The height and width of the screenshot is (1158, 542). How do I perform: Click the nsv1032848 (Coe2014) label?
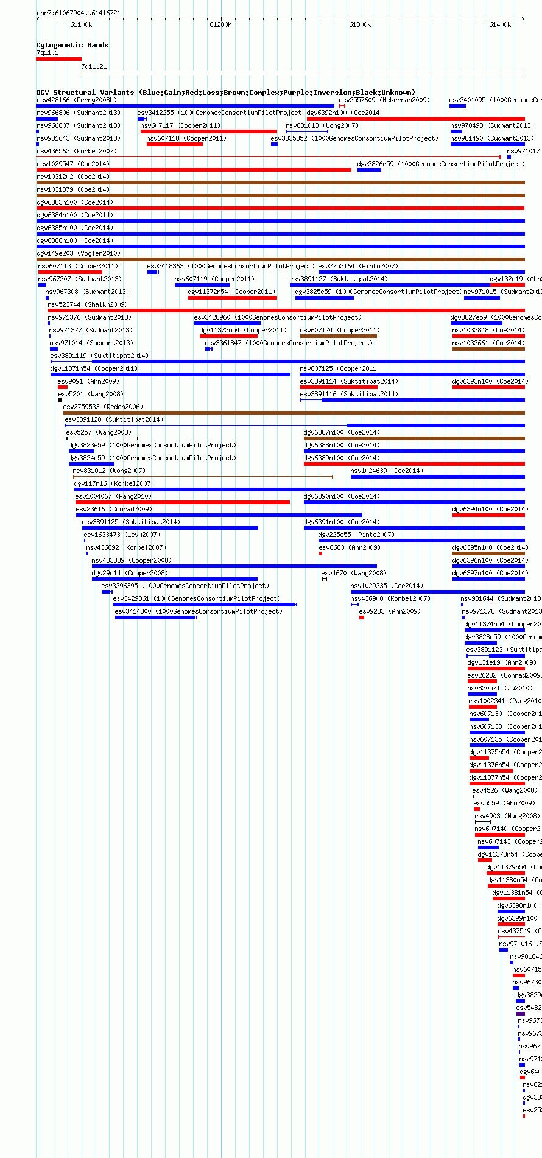488,330
